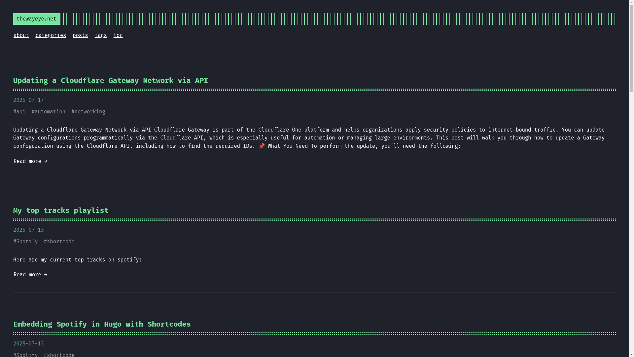Open the thewayeye.net site logo
The image size is (634, 357).
click(x=37, y=19)
